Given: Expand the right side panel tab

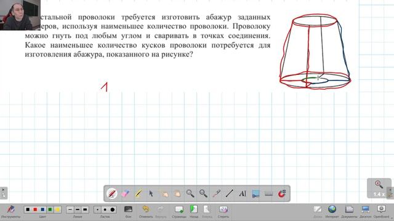Looking at the screenshot, I should [390, 193].
